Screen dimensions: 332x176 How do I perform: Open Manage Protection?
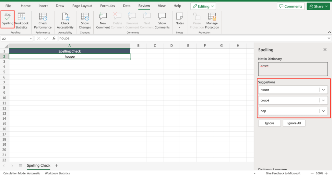(x=212, y=21)
